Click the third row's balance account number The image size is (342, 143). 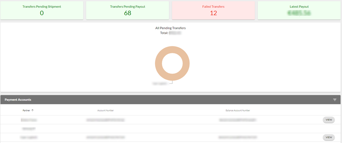(238, 137)
